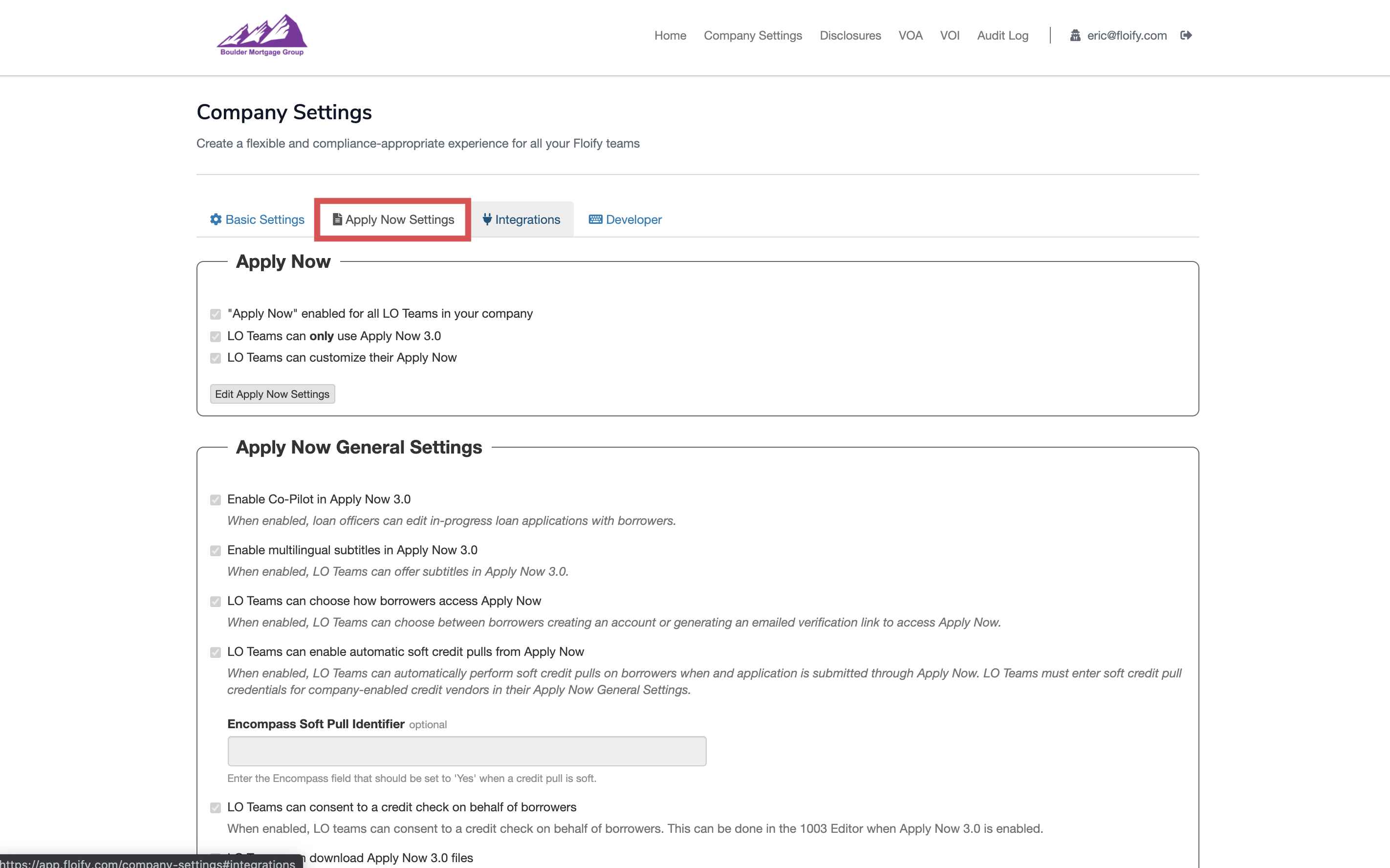Click the Boulder Mortgage Group logo
The width and height of the screenshot is (1390, 868).
(x=261, y=35)
